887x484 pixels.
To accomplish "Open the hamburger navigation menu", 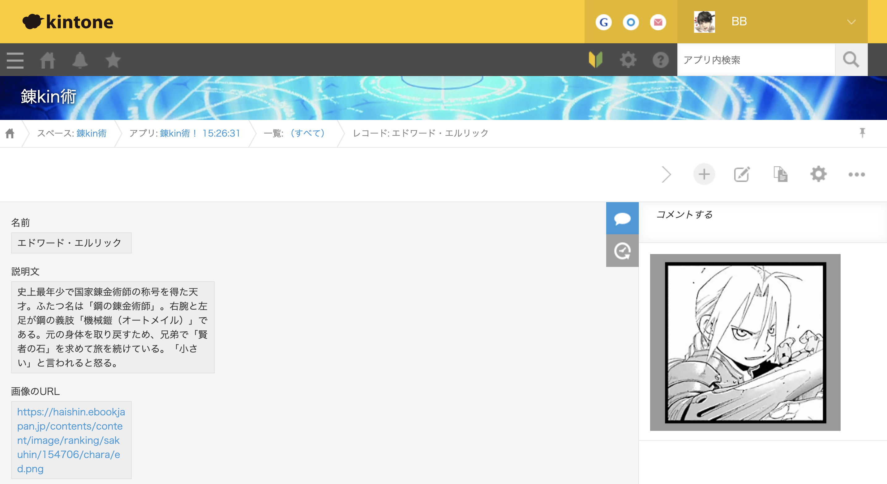I will coord(15,60).
